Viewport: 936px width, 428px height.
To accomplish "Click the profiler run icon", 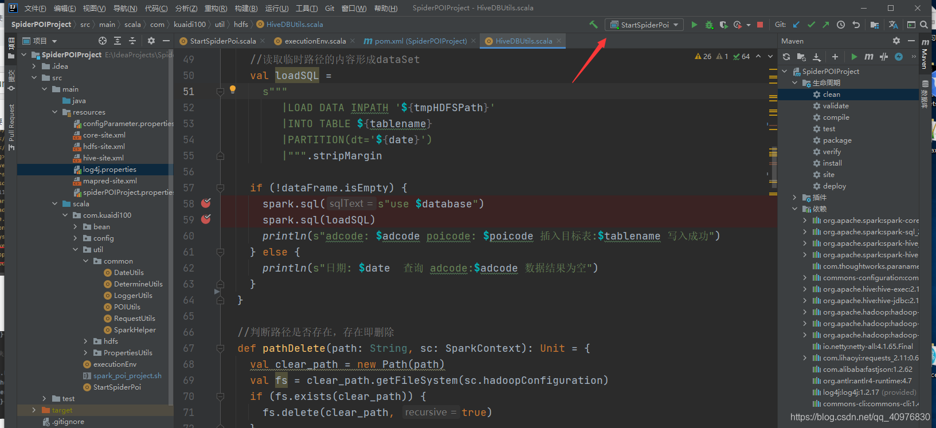I will 737,25.
